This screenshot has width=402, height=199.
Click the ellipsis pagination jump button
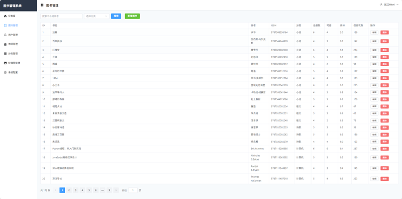[x=103, y=190]
